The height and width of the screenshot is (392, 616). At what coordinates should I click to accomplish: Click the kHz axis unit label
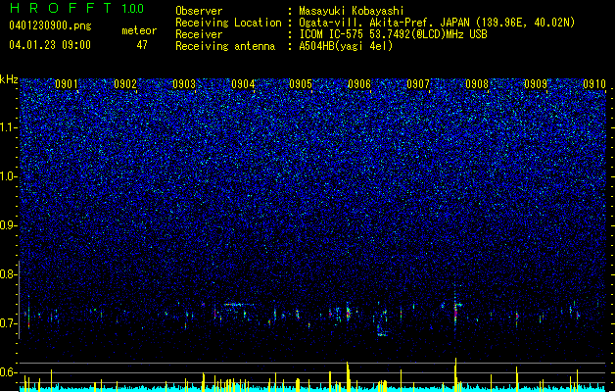(9, 79)
